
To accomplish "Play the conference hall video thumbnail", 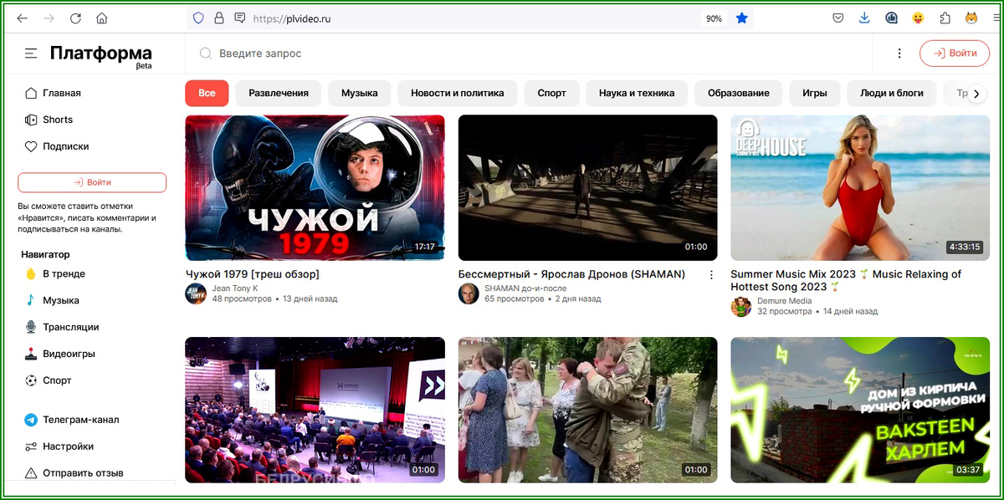I will [315, 410].
